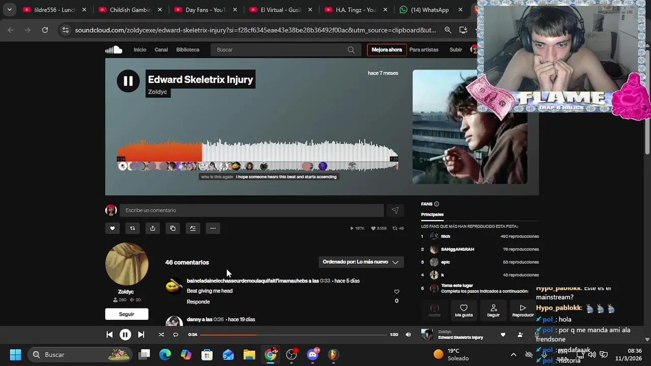651x366 pixels.
Task: Open Microsoft Edge from the taskbar
Action: tap(165, 354)
